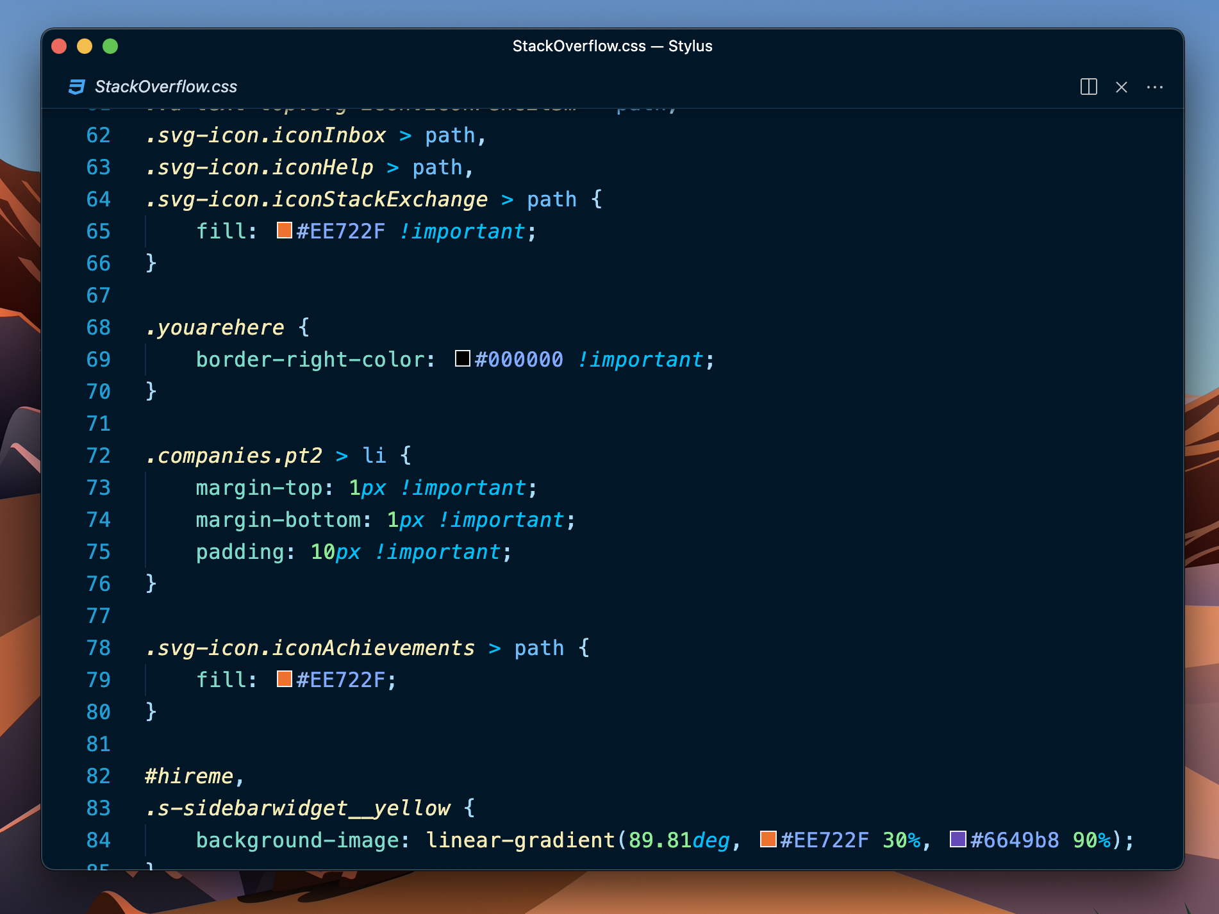Click window title 'StackOverflow.css — Stylus'
The image size is (1219, 914).
pyautogui.click(x=612, y=46)
